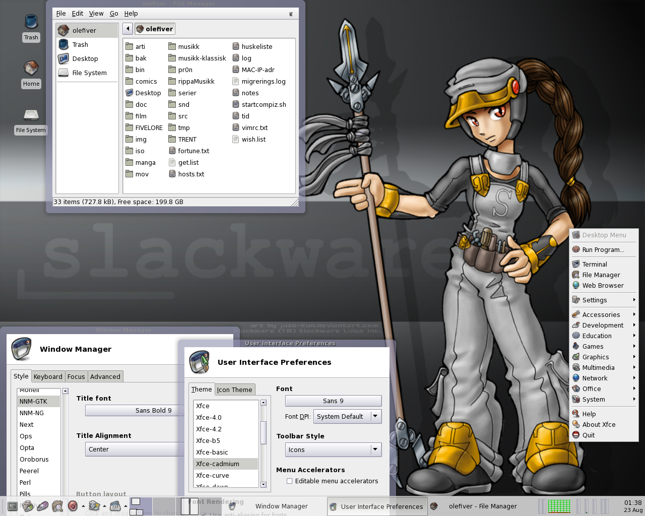Open the Go menu in file manager
Viewport: 645px width, 516px height.
(x=114, y=13)
